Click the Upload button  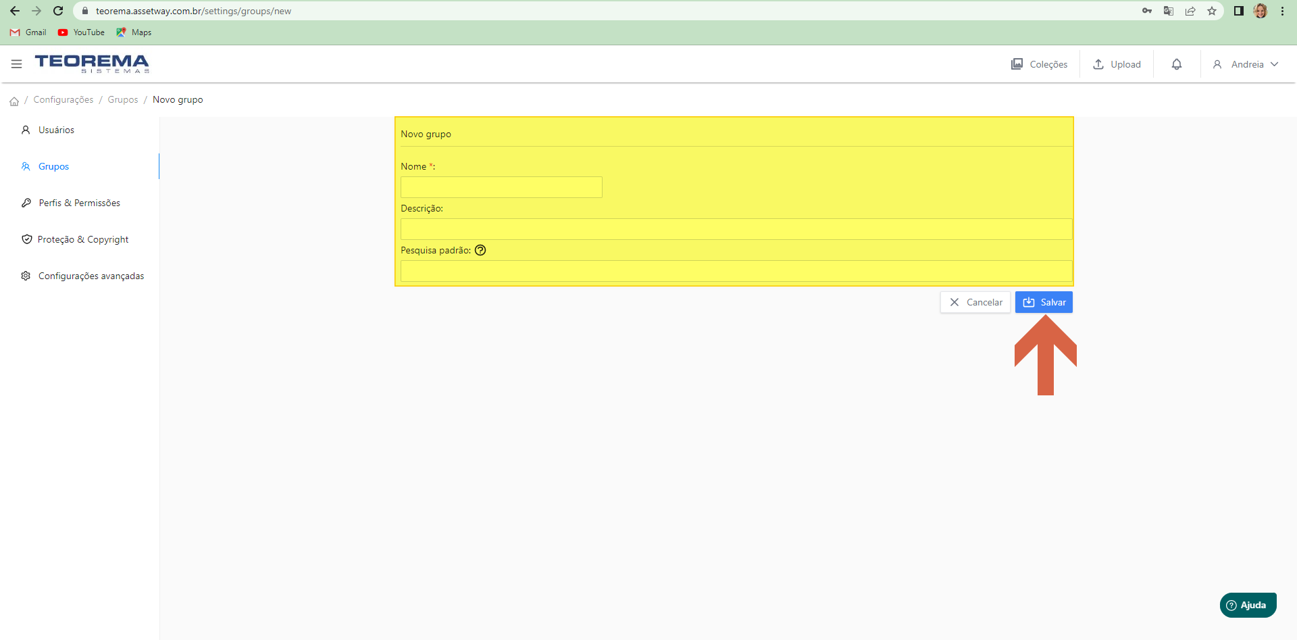pos(1117,64)
